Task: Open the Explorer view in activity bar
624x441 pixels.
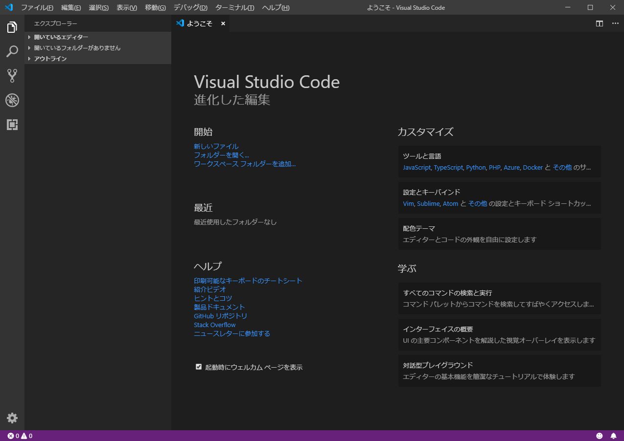Action: click(12, 27)
